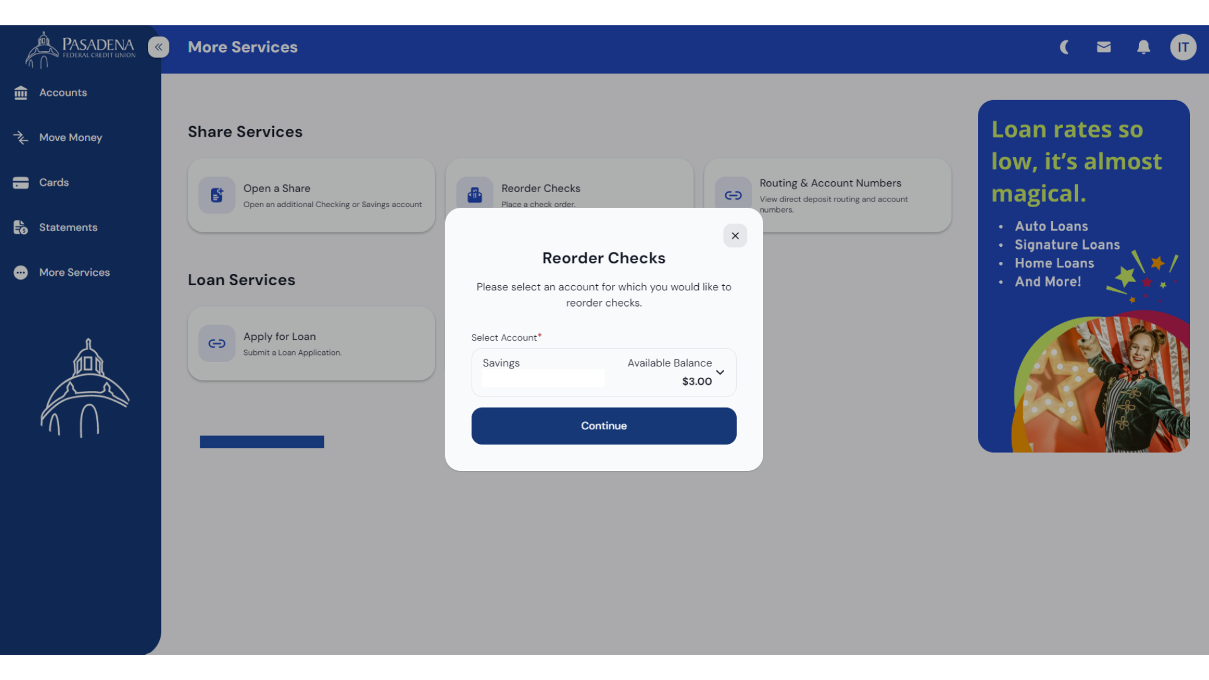Click the Accounts sidebar icon
The width and height of the screenshot is (1209, 680).
click(21, 92)
